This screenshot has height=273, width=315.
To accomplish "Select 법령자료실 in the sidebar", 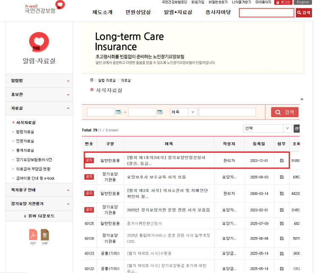I will click(x=25, y=132).
